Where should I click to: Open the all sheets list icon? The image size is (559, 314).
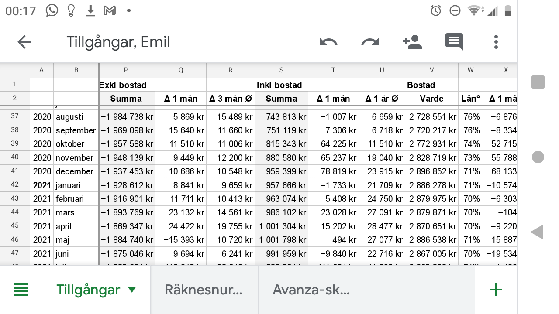(21, 290)
